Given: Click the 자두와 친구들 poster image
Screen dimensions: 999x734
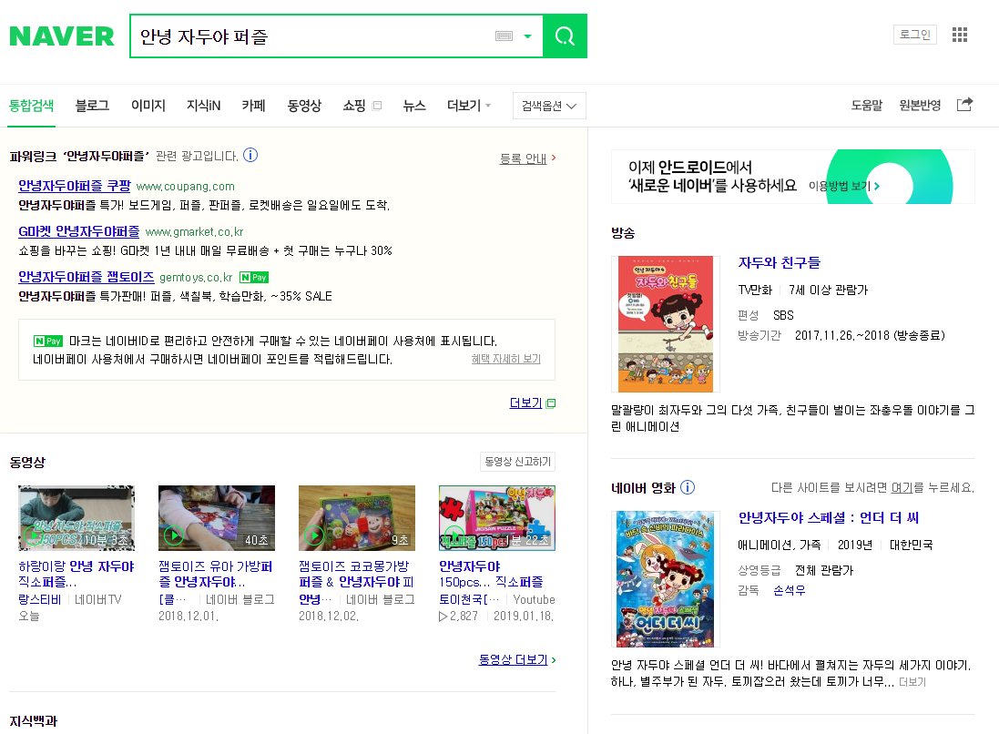Looking at the screenshot, I should (x=665, y=323).
